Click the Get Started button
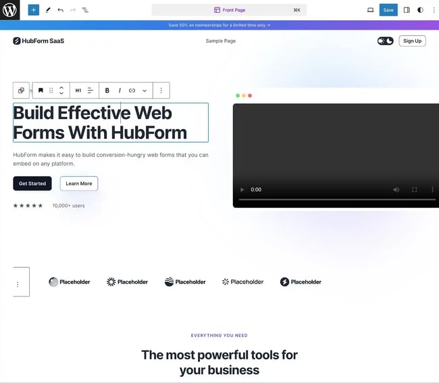 click(x=32, y=183)
